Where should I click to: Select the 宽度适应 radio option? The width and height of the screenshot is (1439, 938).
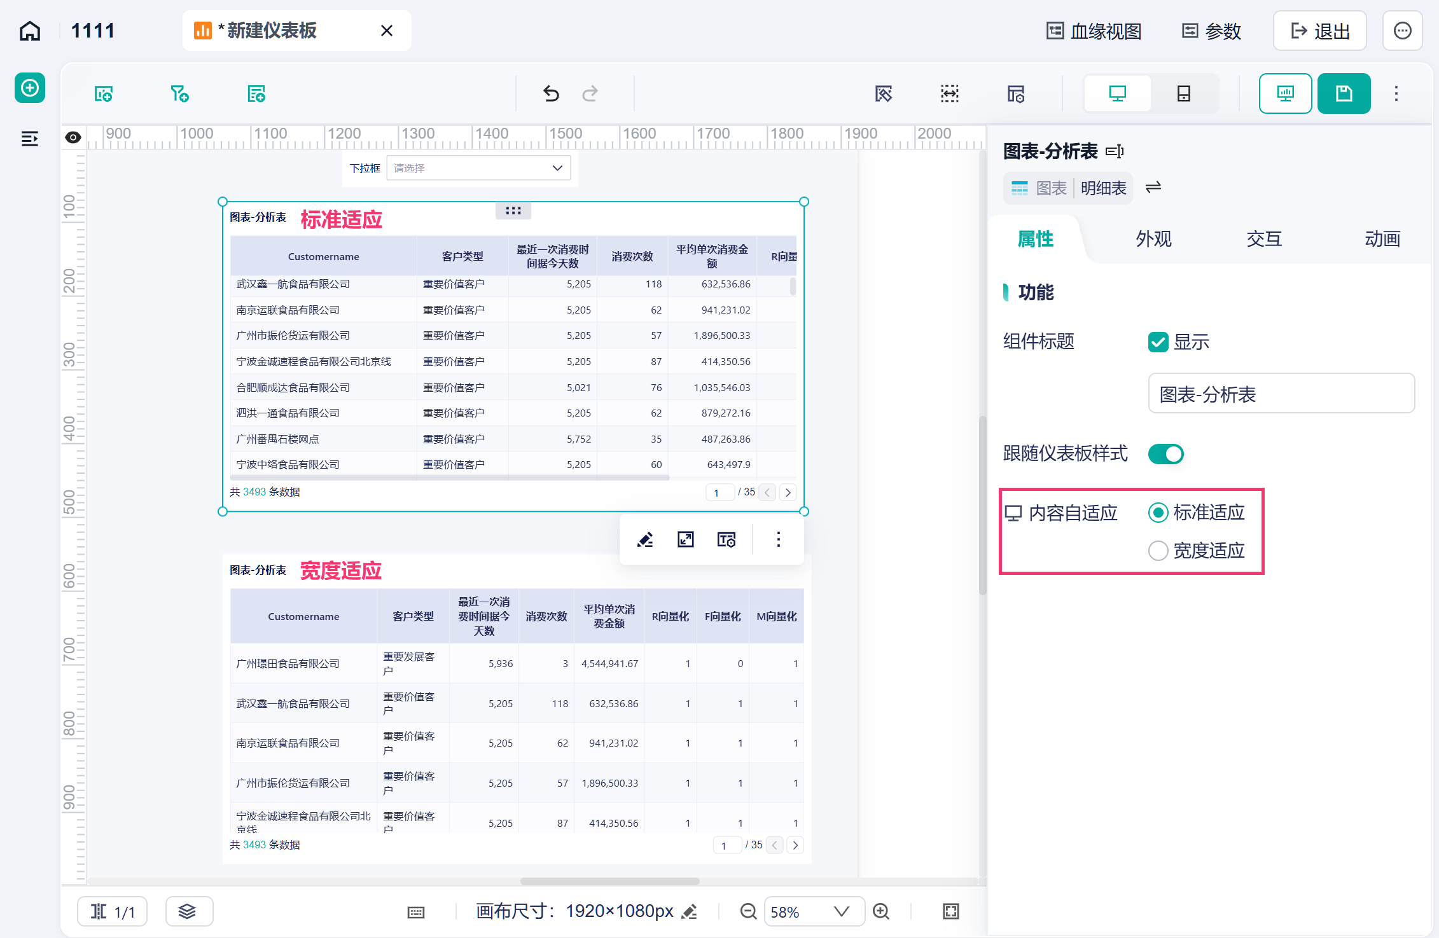pyautogui.click(x=1158, y=551)
